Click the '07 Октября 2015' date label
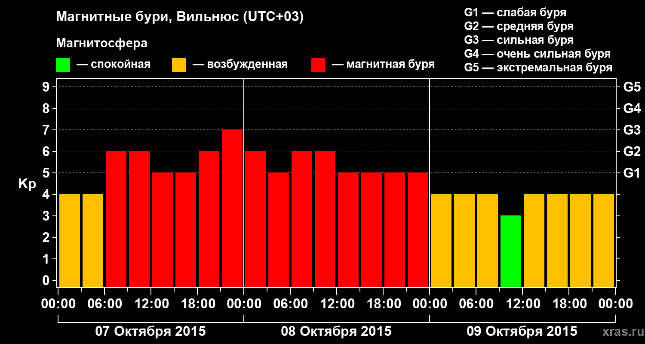Image resolution: width=645 pixels, height=344 pixels. pyautogui.click(x=150, y=331)
